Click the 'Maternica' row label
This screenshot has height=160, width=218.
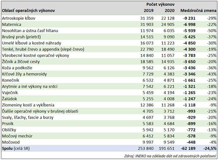click(x=12, y=24)
